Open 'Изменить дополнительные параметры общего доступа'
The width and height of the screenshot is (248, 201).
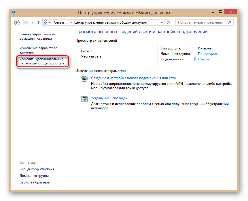tap(41, 61)
